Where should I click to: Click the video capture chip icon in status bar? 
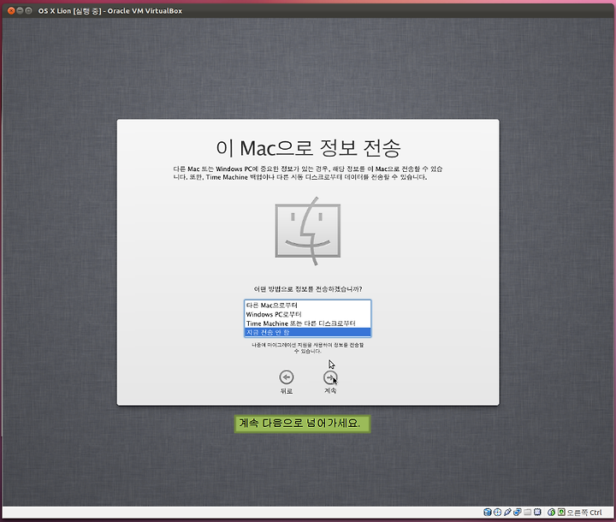(537, 513)
